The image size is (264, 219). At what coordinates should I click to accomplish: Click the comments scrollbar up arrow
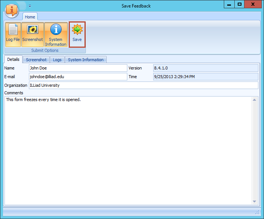click(x=255, y=100)
